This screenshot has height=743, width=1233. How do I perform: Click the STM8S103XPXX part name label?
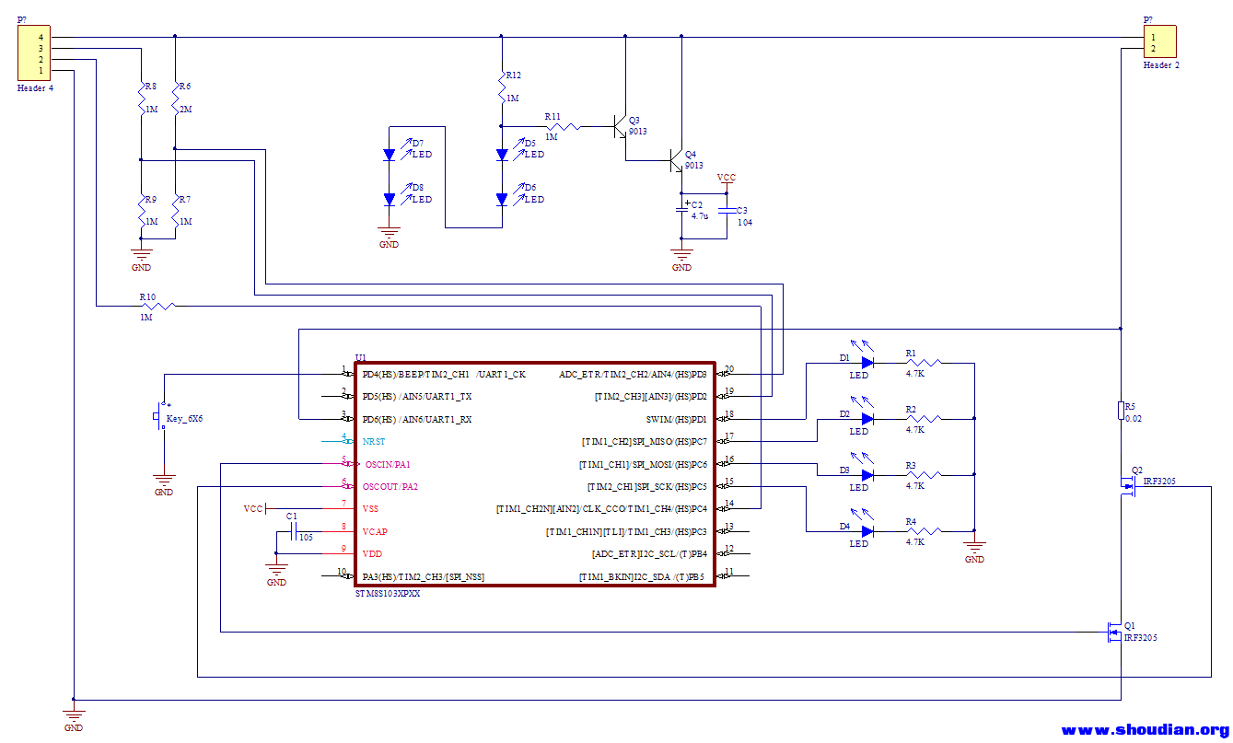(x=388, y=595)
